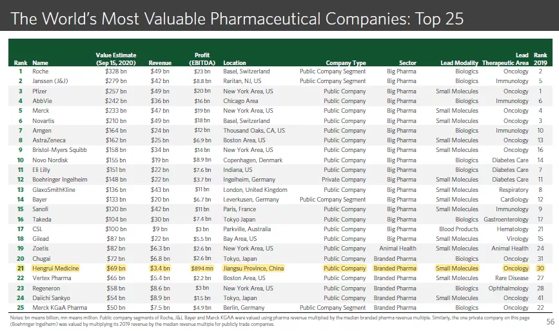The image size is (559, 331).
Task: Click the Novo Nordisk Copenhagen, Denmark location
Action: click(253, 160)
